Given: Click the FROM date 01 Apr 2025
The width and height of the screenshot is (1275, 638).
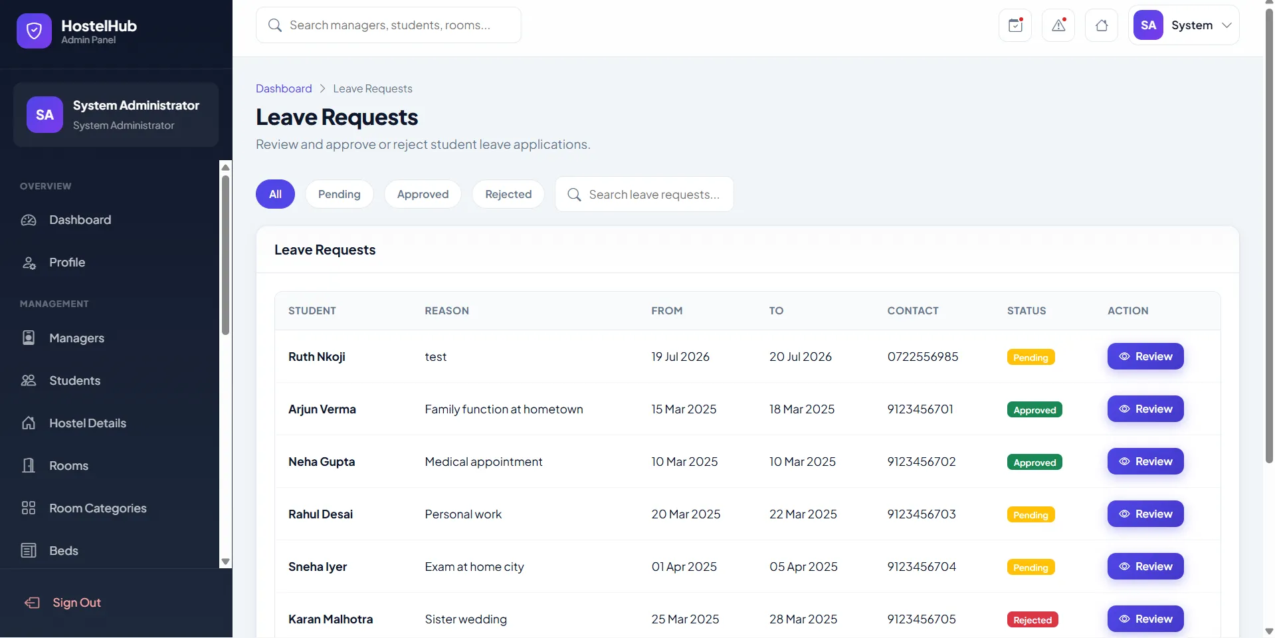Looking at the screenshot, I should 684,567.
